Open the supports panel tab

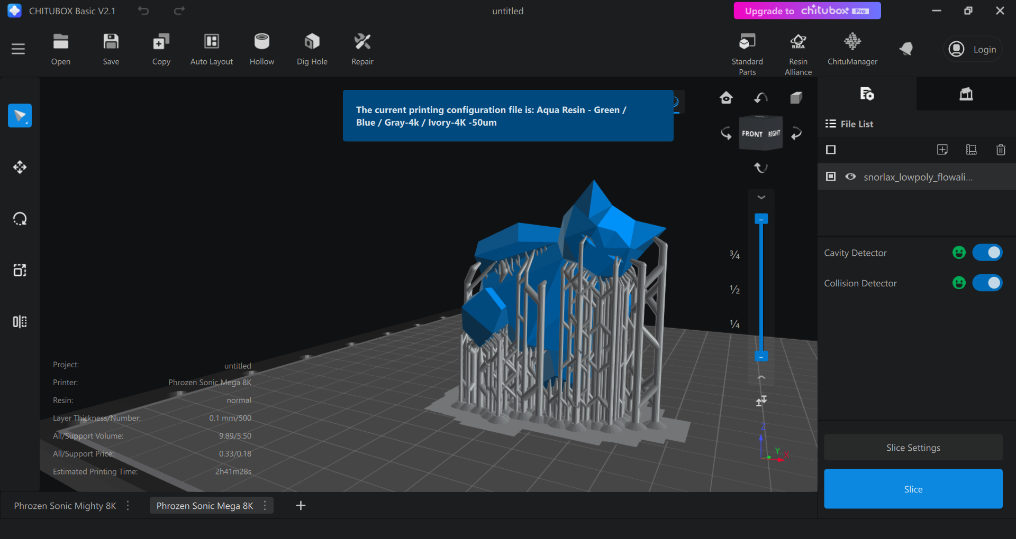click(966, 94)
